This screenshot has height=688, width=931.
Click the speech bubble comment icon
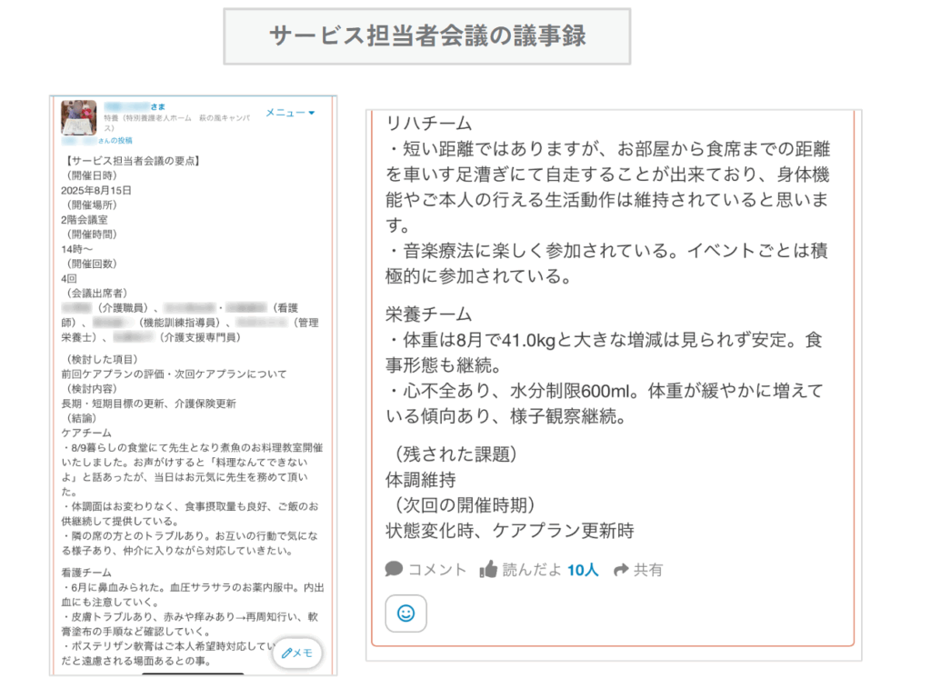tap(394, 570)
